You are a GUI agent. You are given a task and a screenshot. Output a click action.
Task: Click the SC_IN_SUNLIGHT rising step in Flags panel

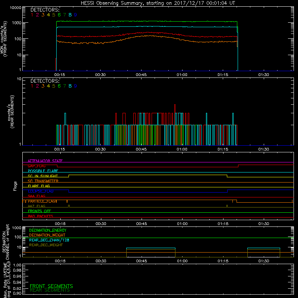click(69, 176)
